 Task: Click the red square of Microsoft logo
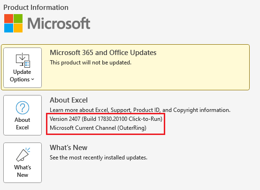tap(8, 18)
